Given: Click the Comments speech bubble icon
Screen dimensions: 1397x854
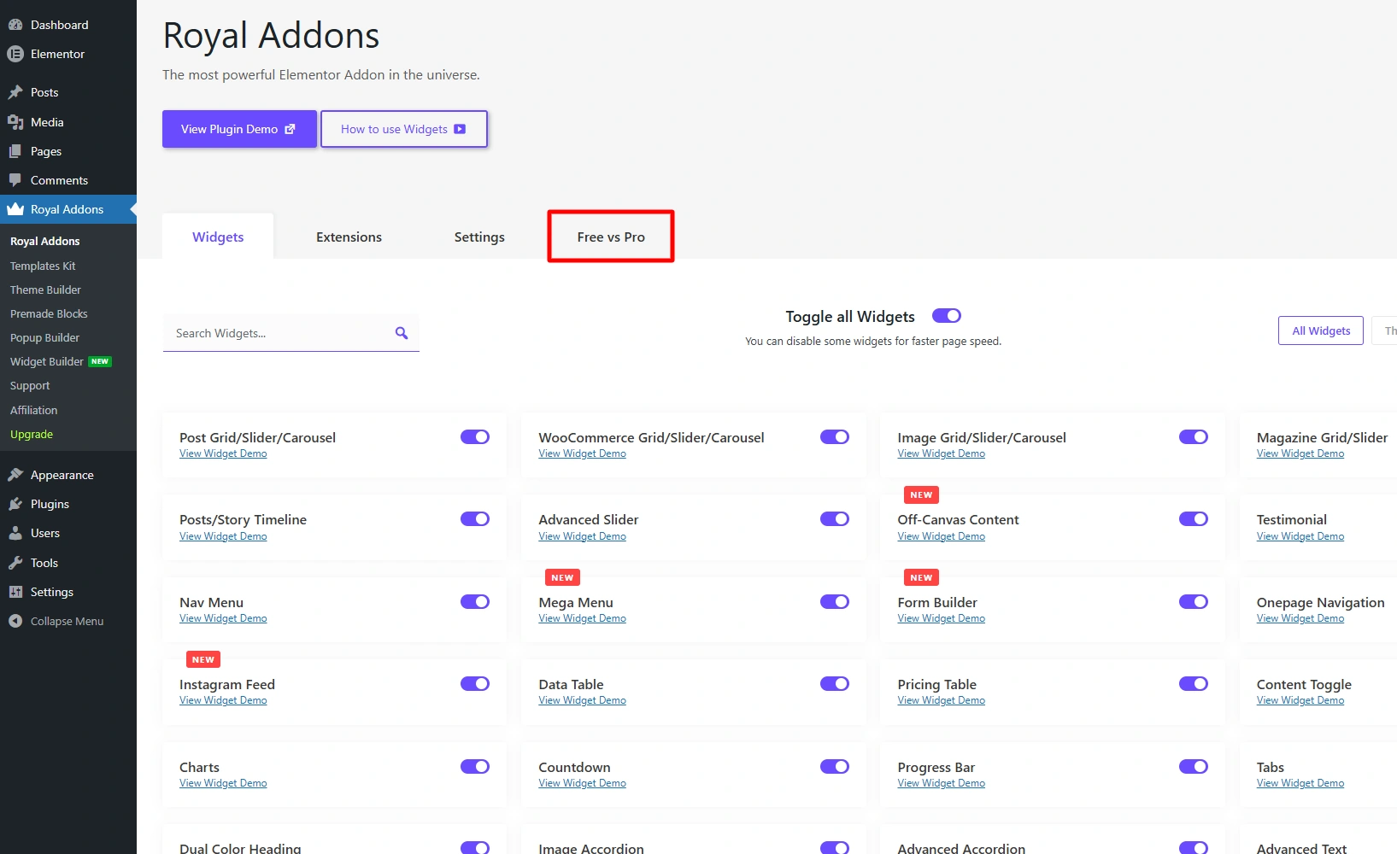Looking at the screenshot, I should 15,180.
